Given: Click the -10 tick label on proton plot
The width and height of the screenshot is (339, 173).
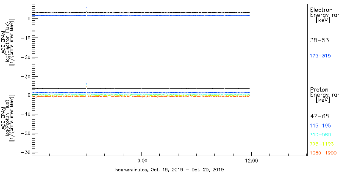Looking at the screenshot, I should (x=25, y=114).
